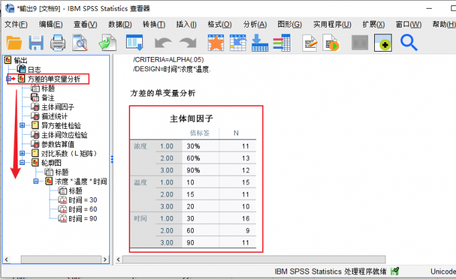Select the 参数估算值 outline item
Screen dimensions: 456x279
[x=58, y=144]
